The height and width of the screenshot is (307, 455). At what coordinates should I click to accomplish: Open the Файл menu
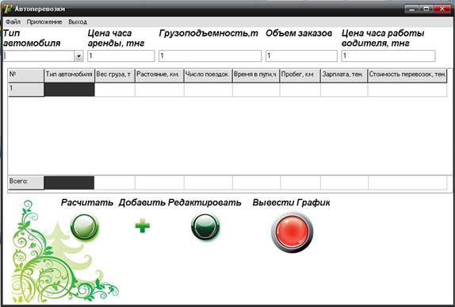(13, 21)
